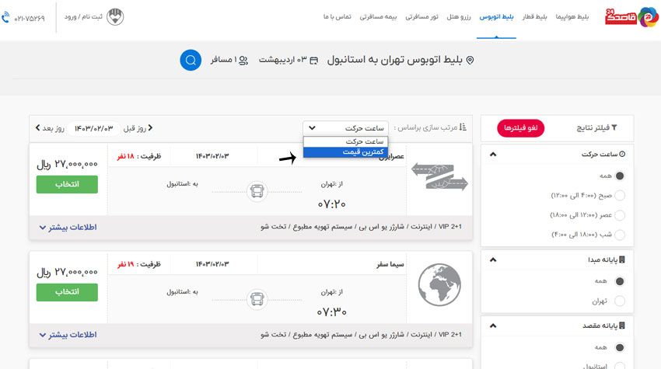The height and width of the screenshot is (369, 661).
Task: Click انتخاب for the ۰۷:۲۰ trip
Action: [x=67, y=185]
